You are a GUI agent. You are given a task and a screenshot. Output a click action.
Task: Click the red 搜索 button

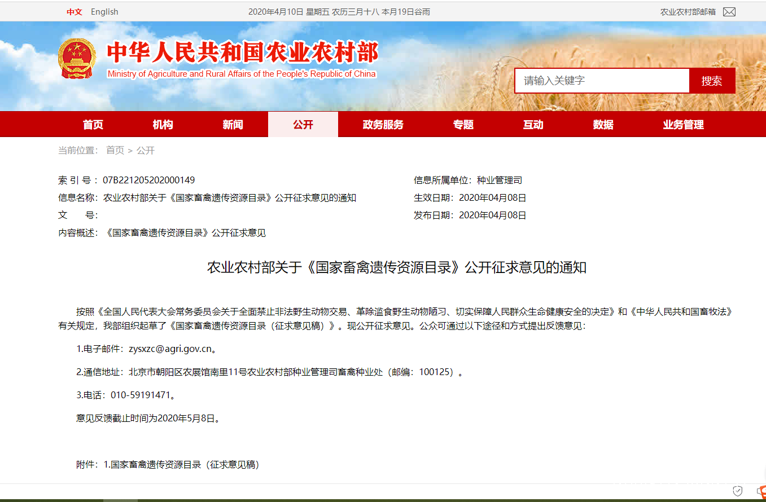(x=712, y=81)
